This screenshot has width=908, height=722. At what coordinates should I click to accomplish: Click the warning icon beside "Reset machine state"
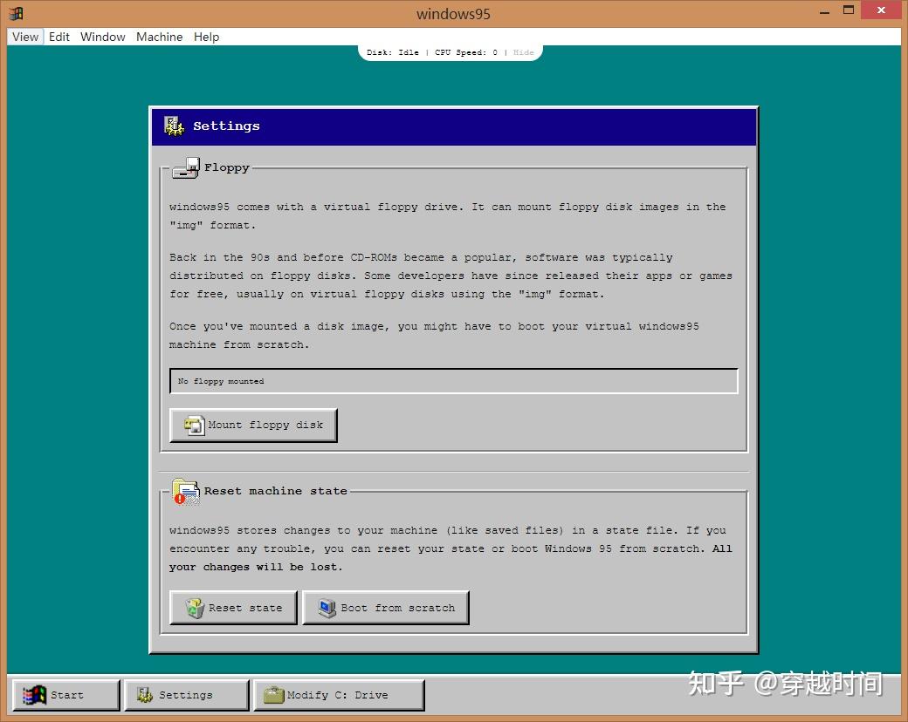point(184,492)
